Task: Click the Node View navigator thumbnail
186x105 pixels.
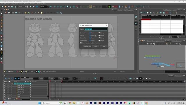Action: pos(180,65)
